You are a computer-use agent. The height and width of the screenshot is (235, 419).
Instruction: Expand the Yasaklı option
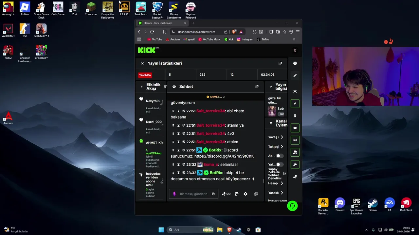pos(282,193)
